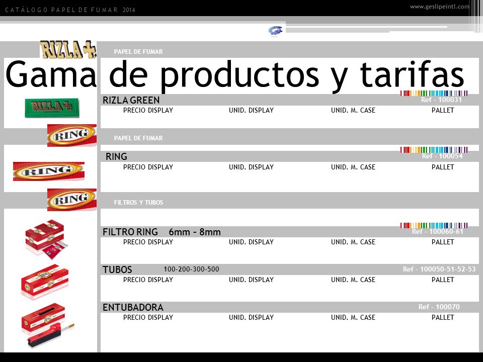
Task: Click Ref - 100050-51-52-53 reference text
Action: click(439, 269)
